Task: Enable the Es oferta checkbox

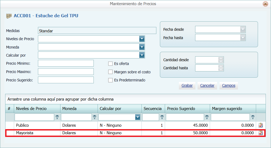Action: [110, 64]
